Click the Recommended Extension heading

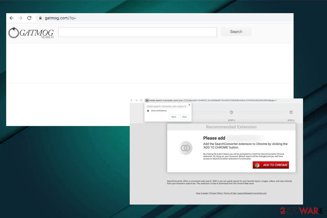point(231,127)
